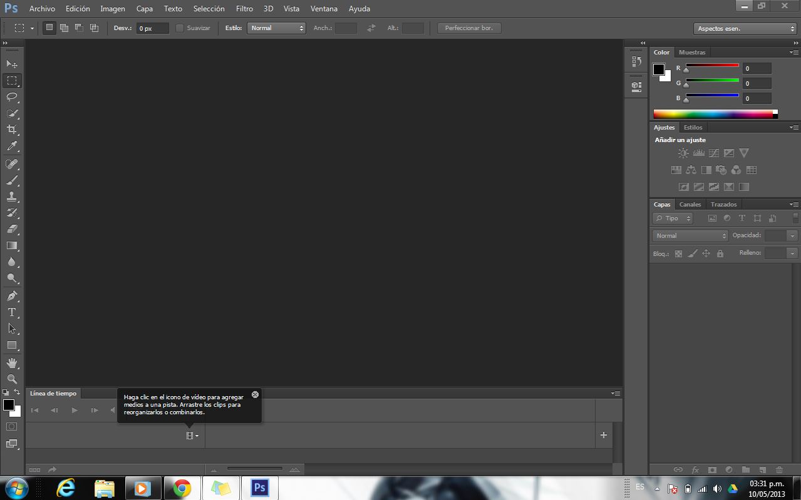Choose Subtract from selection mode
Screen dimensions: 801x500
coord(79,28)
